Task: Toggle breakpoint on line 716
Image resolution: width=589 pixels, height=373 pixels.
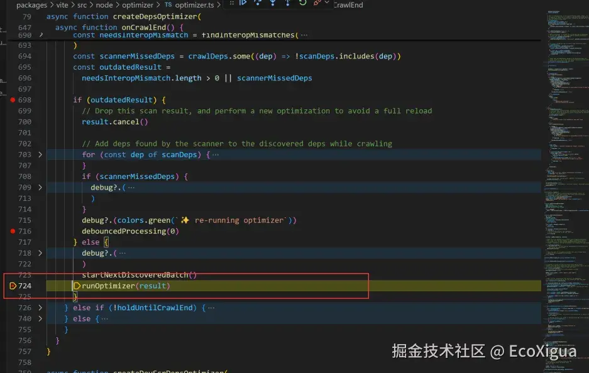Action: (13, 231)
